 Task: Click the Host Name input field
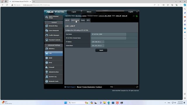109,34
